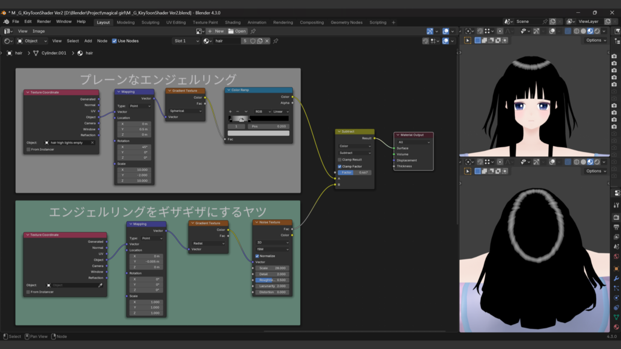The image size is (621, 349).
Task: Select the Layout workspace icon gear menu
Action: (102, 21)
